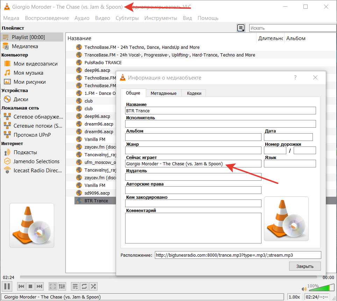Open Мои рисунки in sidebar
337x301 pixels.
32,82
